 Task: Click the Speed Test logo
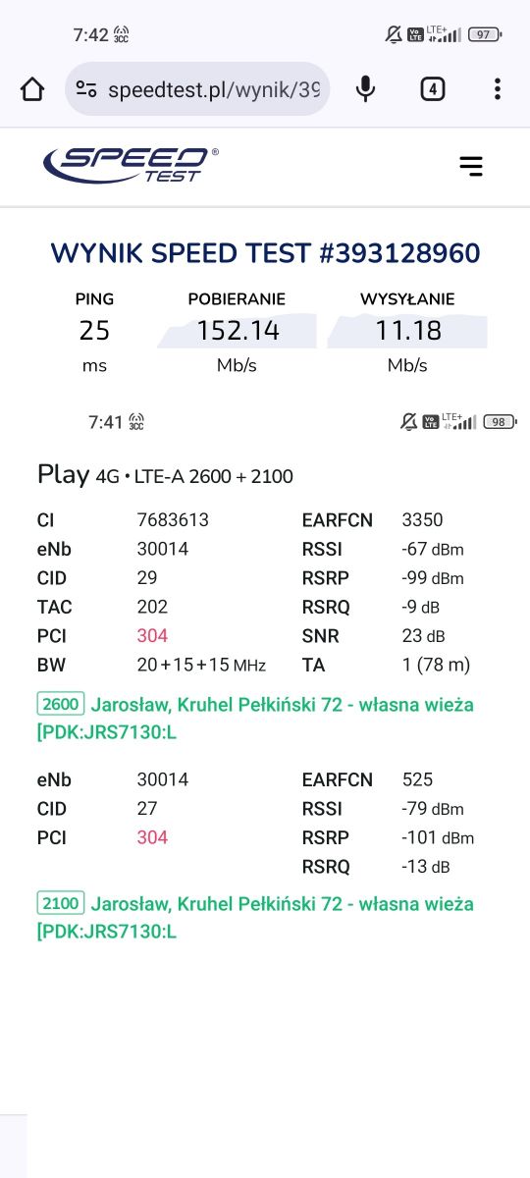(131, 165)
